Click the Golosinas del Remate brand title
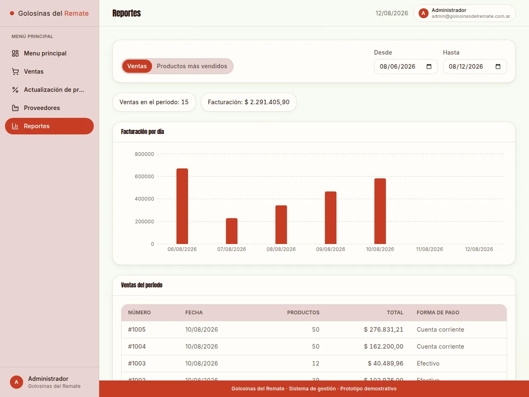 coord(53,13)
